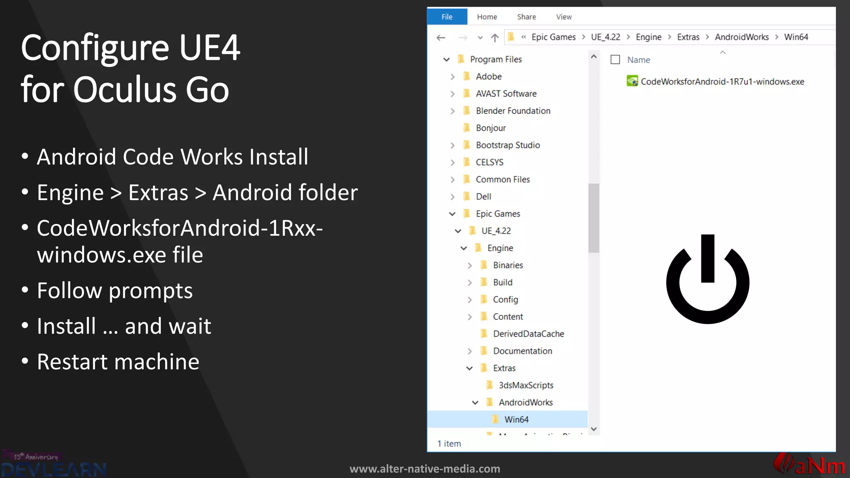Select the Win64 folder in tree
The image size is (850, 478).
(516, 419)
